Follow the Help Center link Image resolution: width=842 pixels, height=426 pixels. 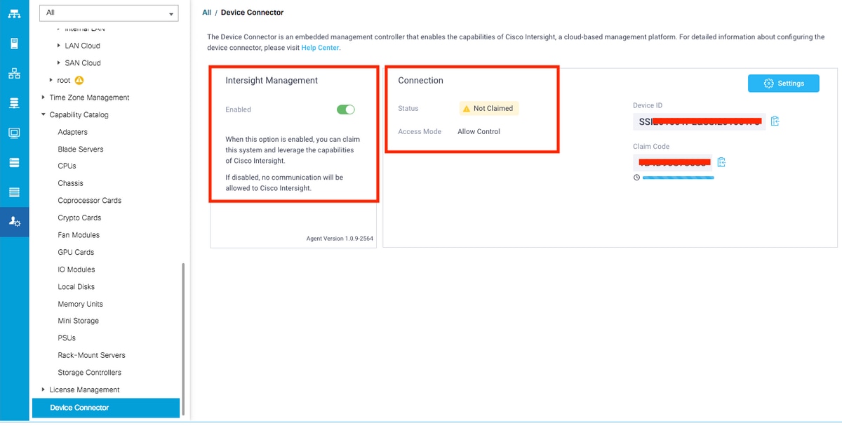pyautogui.click(x=320, y=48)
